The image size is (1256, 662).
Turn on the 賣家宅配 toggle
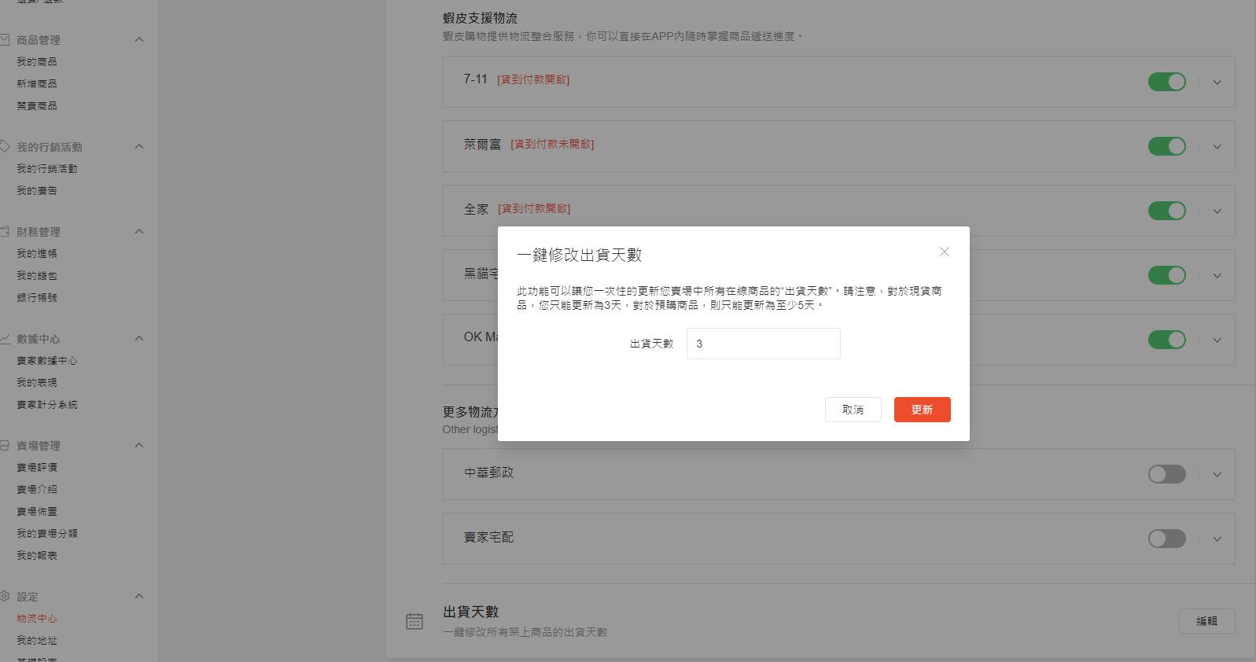(1166, 539)
